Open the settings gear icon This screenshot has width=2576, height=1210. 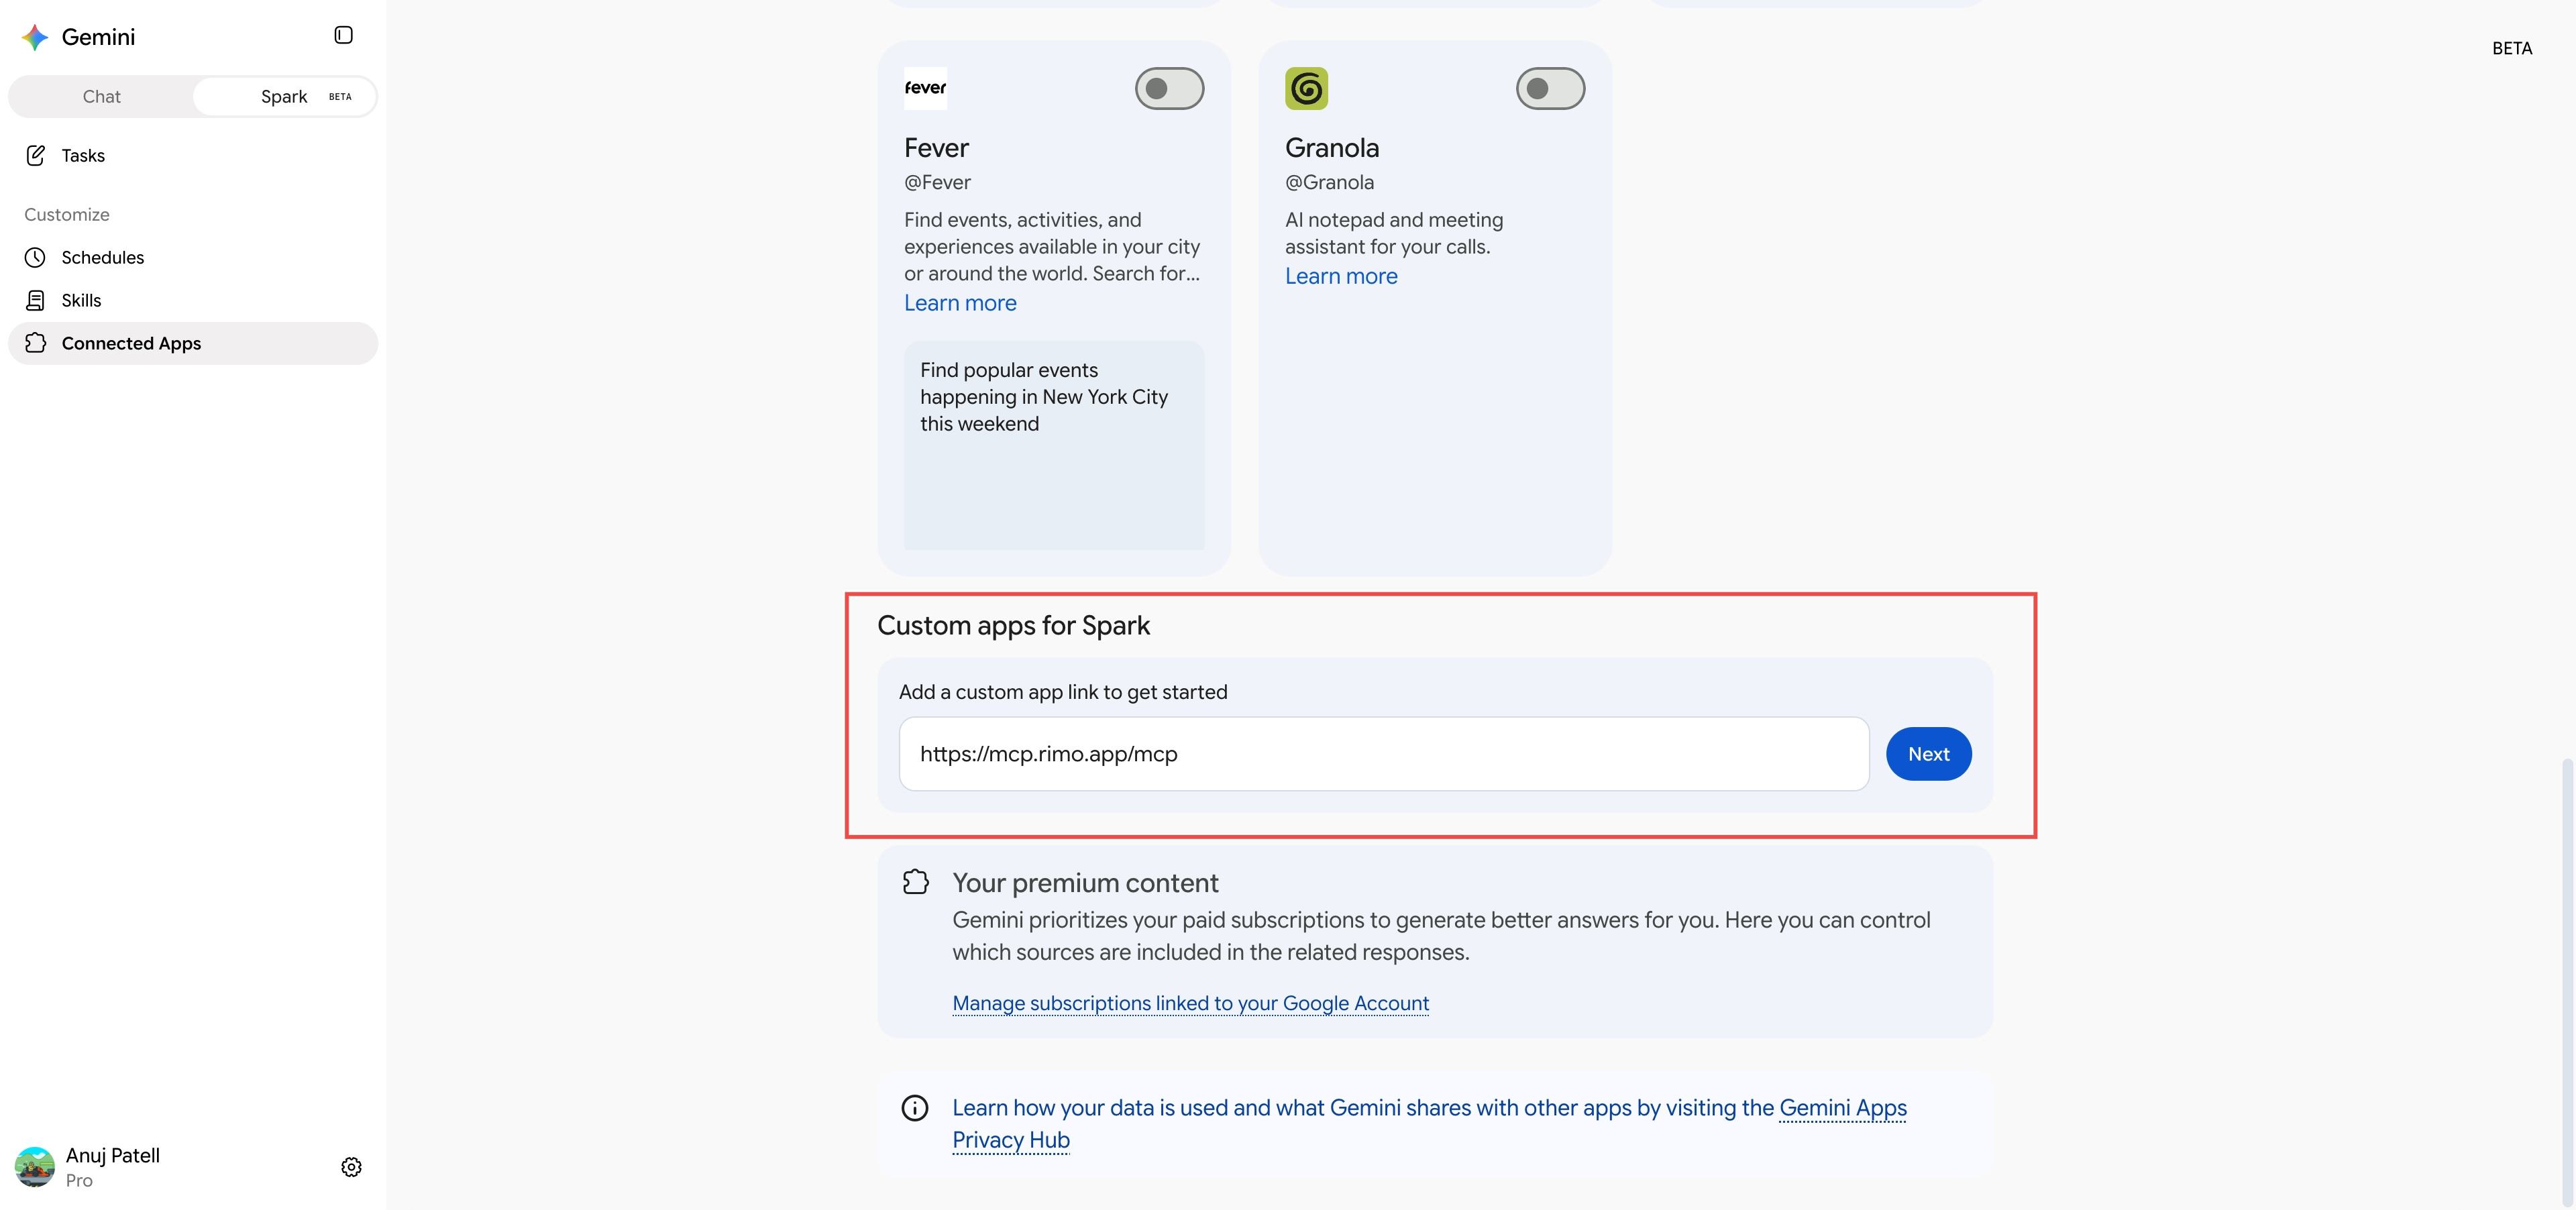(351, 1167)
